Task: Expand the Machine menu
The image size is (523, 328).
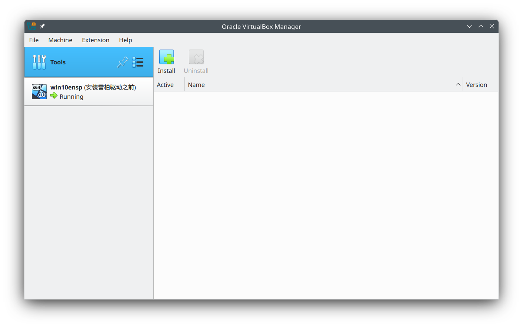Action: pos(60,40)
